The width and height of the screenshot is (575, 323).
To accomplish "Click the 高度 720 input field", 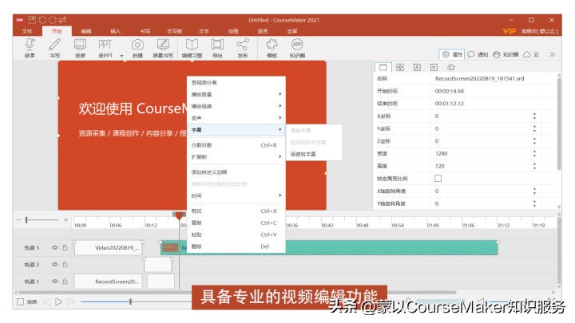I will 481,166.
